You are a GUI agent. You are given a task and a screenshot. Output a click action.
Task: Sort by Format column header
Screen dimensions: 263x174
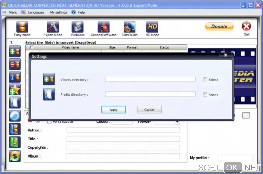coord(132,47)
